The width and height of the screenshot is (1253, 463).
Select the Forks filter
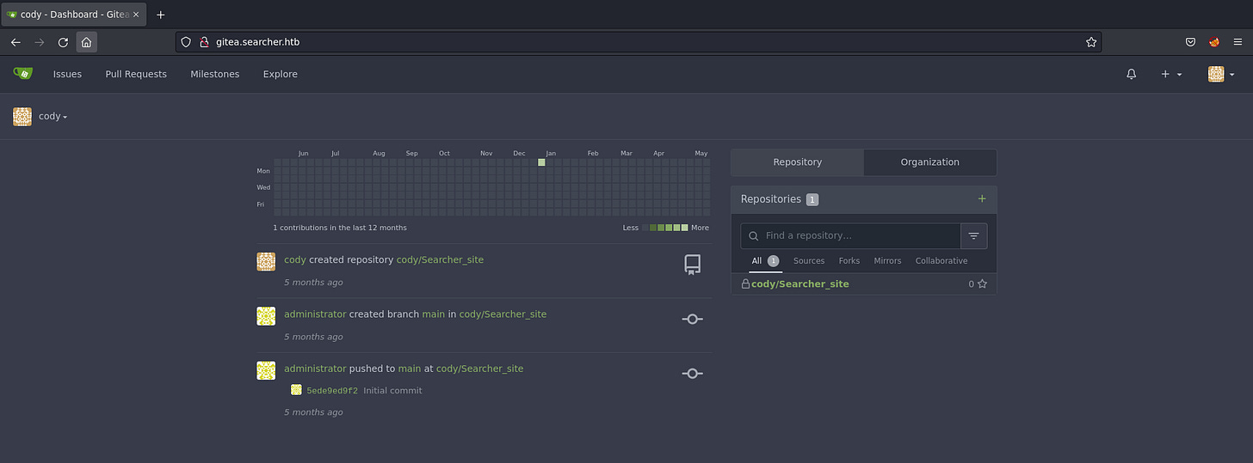[849, 261]
